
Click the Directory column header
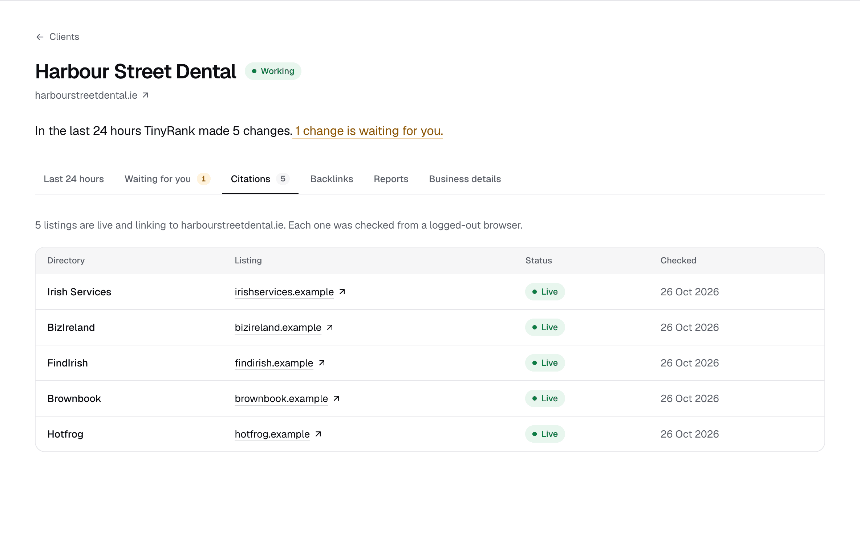pos(66,261)
